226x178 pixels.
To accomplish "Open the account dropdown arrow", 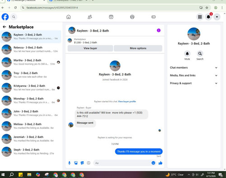I will click(217, 17).
